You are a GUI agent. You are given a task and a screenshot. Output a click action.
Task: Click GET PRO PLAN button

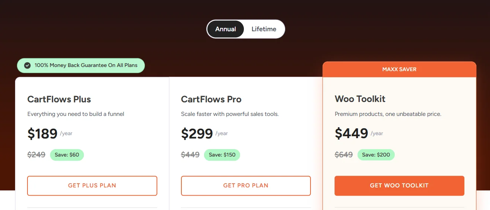(x=246, y=186)
